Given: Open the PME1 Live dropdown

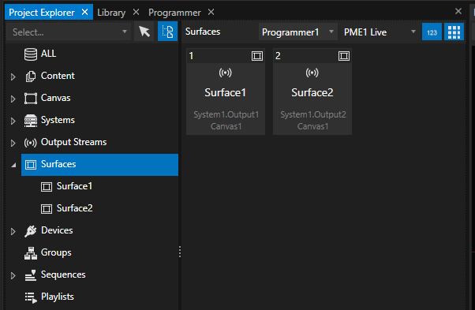Looking at the screenshot, I should [x=380, y=32].
